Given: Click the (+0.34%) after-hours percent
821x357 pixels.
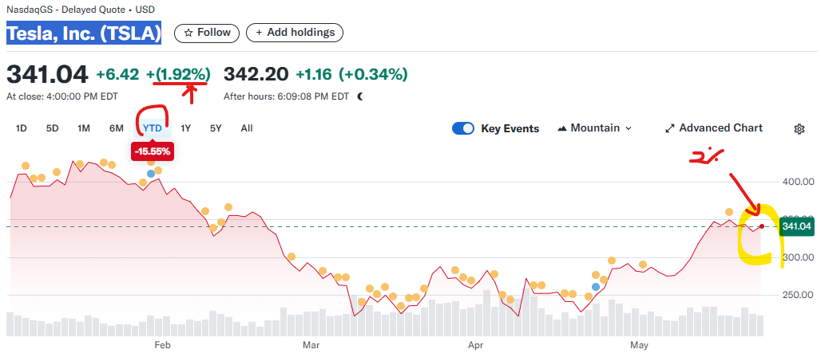Looking at the screenshot, I should [373, 75].
